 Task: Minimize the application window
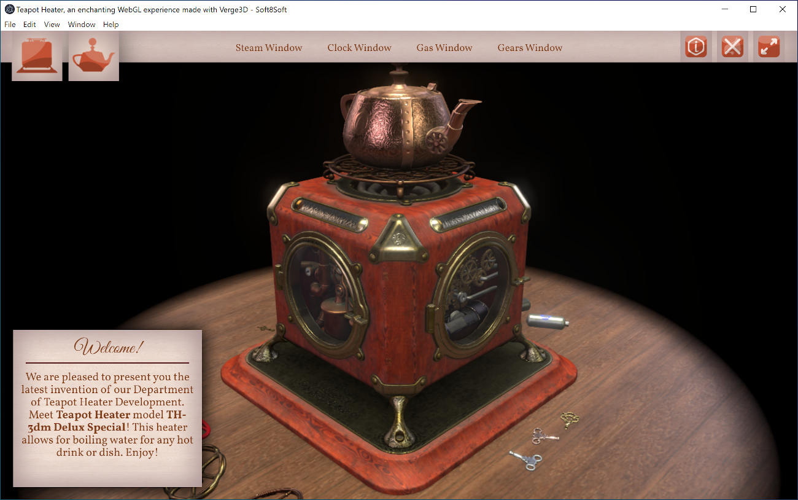pos(725,9)
